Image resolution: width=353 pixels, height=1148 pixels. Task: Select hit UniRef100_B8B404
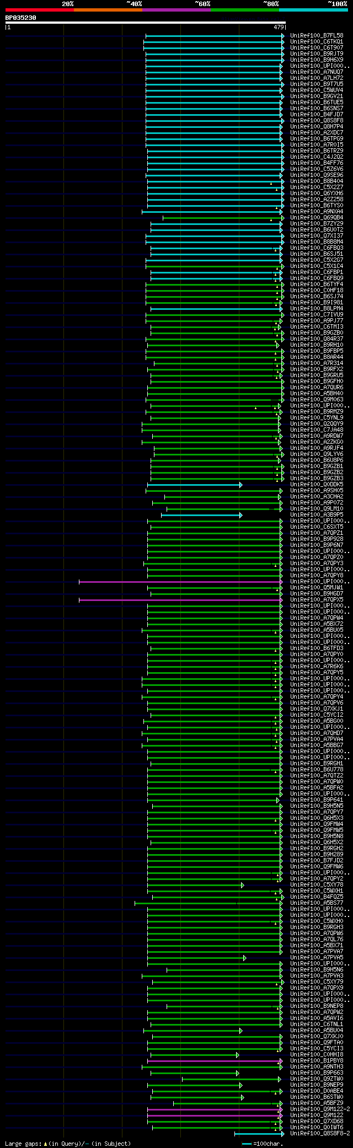pyautogui.click(x=317, y=181)
